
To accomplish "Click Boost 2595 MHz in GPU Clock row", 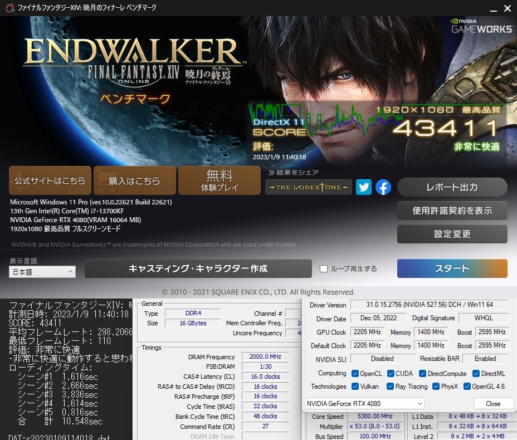I will coord(491,332).
